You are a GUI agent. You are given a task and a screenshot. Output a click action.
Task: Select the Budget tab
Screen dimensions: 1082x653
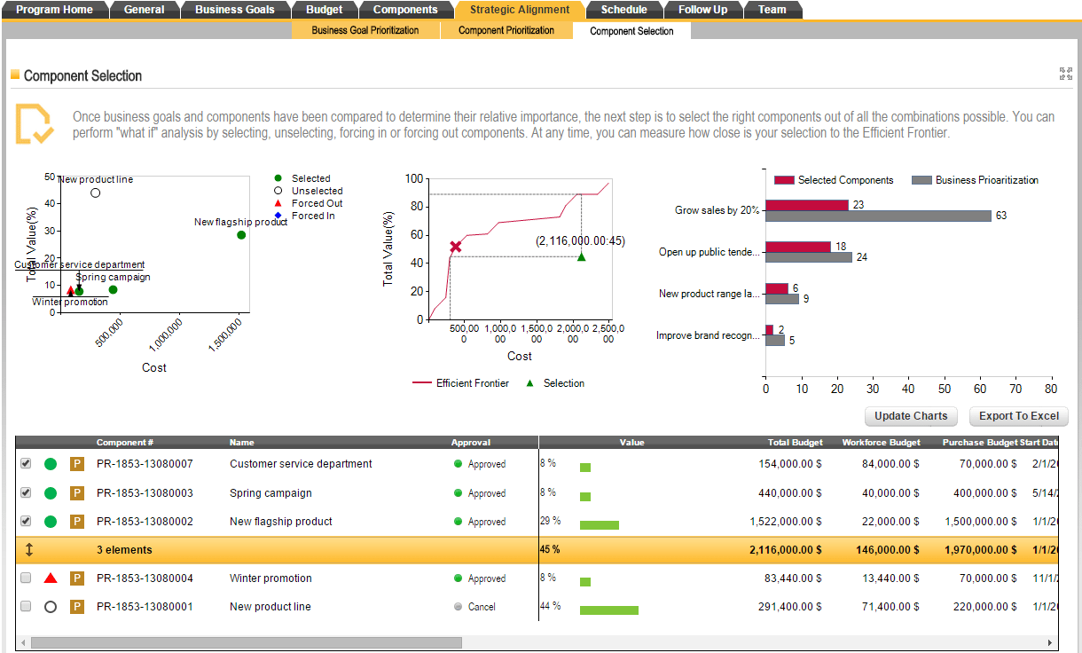325,9
